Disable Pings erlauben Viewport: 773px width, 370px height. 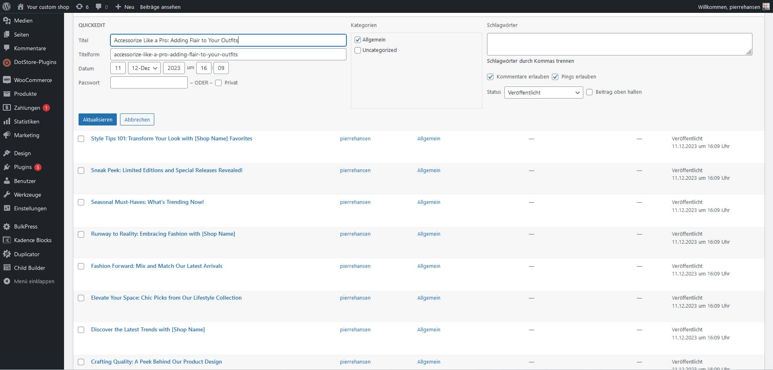click(555, 77)
